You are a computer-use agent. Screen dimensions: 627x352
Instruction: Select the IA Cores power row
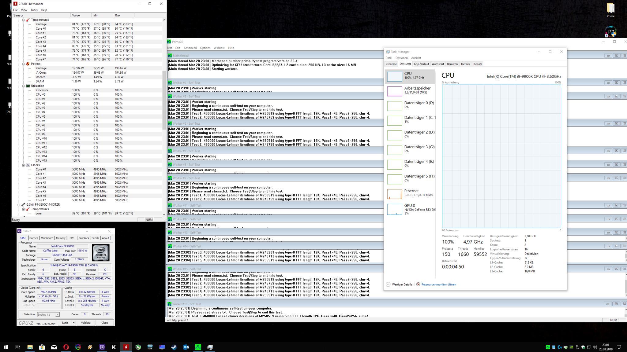87,73
